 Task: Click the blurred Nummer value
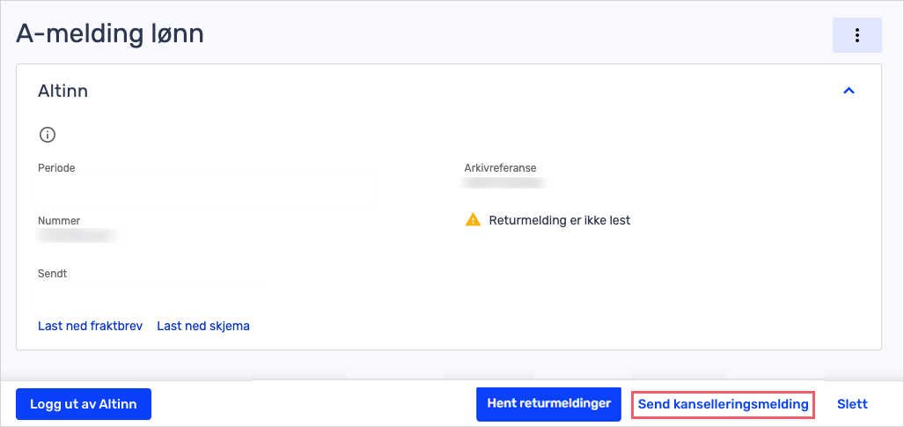point(77,236)
